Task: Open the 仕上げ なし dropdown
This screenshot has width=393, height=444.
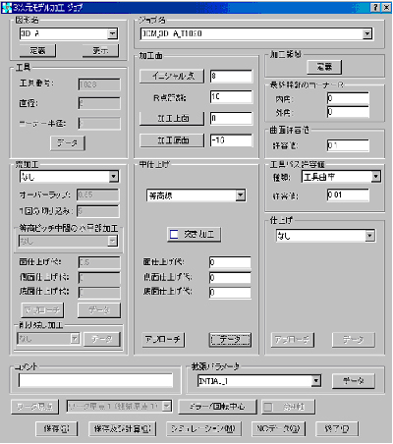Action: pos(369,236)
